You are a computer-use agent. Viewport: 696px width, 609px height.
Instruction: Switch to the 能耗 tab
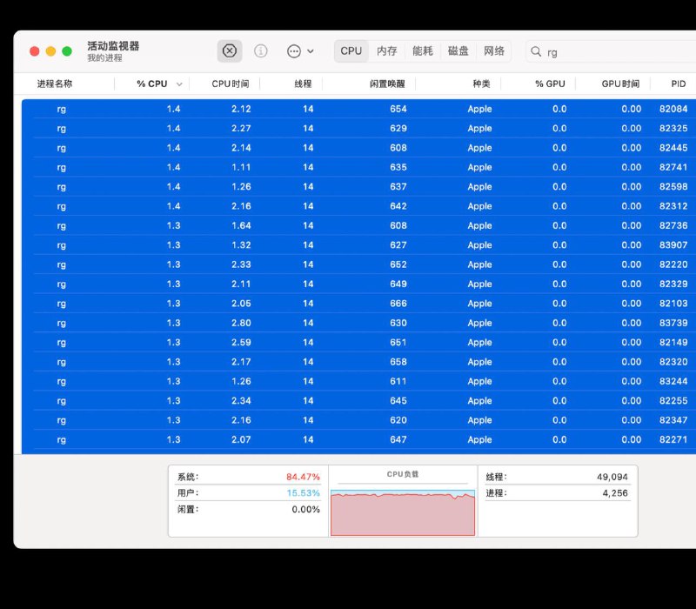pyautogui.click(x=423, y=51)
